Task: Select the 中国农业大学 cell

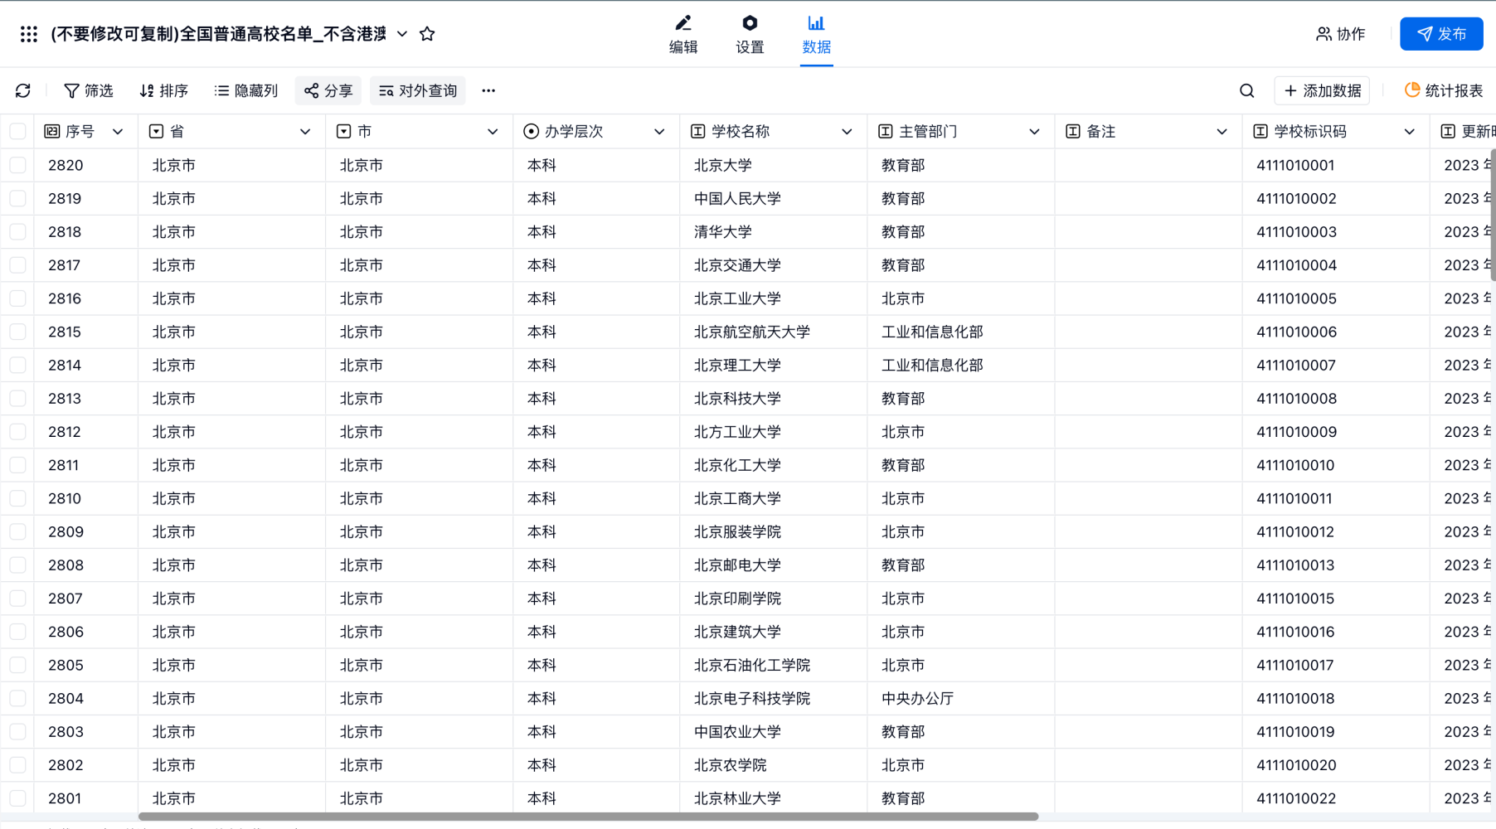Action: (x=773, y=731)
